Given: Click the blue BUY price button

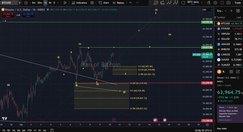Looking at the screenshot, I should coord(28,15).
